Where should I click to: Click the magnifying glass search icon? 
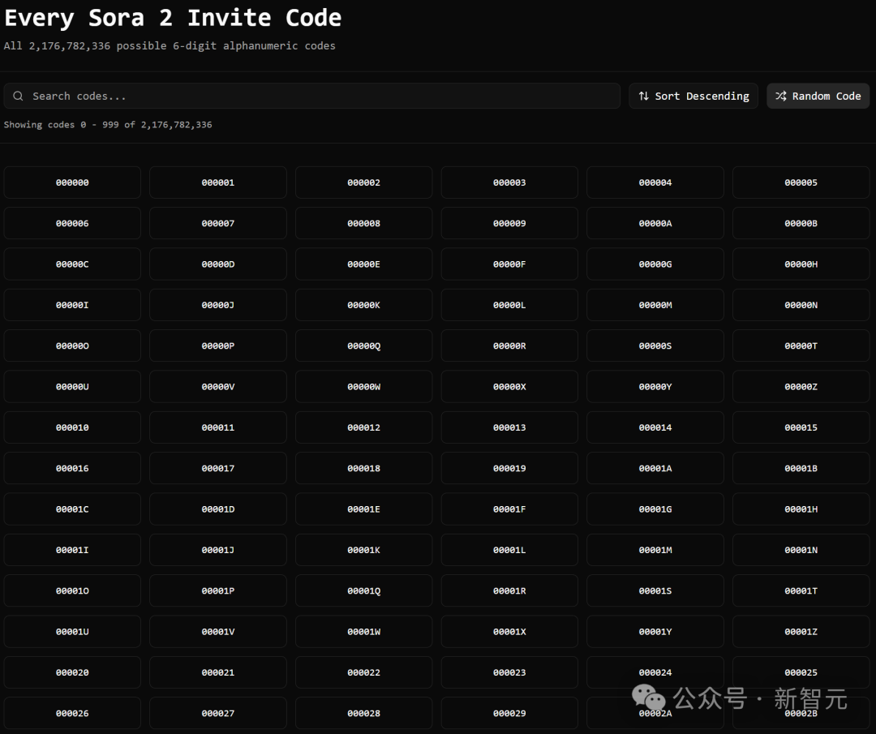(x=19, y=96)
